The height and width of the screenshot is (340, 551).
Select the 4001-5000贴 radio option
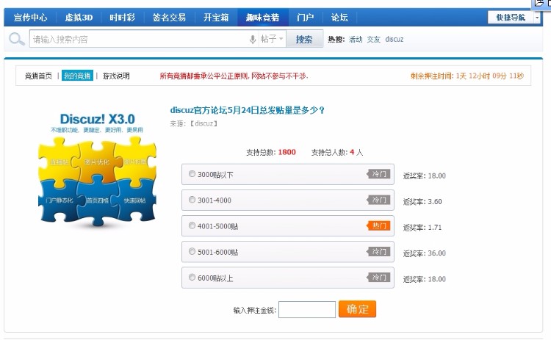point(192,225)
